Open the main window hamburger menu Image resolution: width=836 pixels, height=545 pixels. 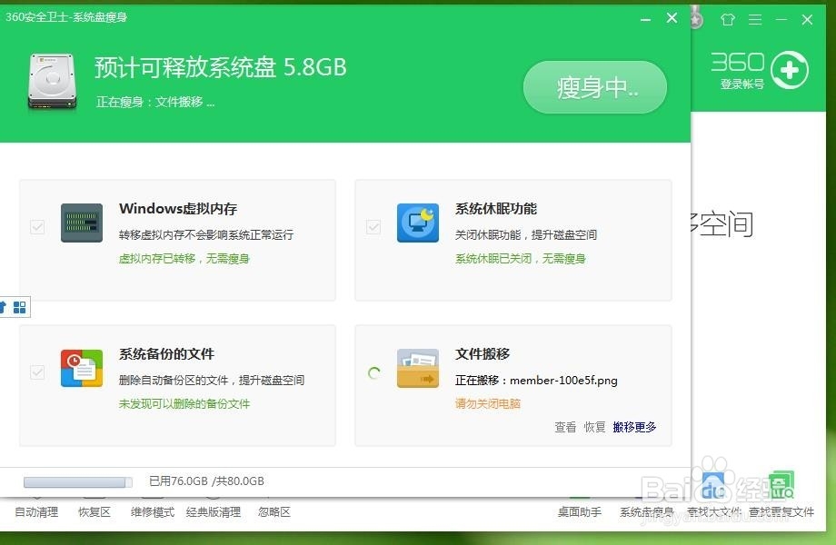755,20
